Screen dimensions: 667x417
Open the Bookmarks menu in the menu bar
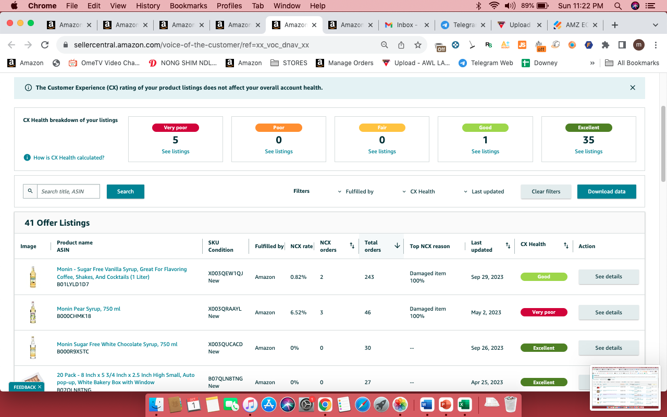(x=189, y=6)
